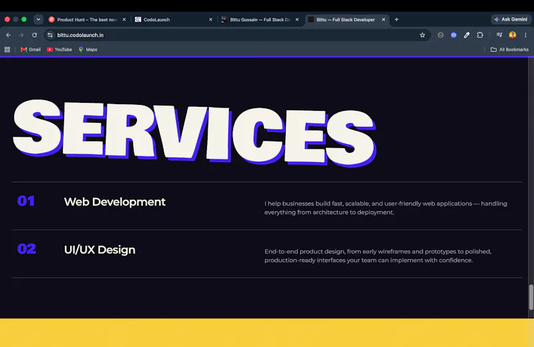The image size is (534, 347).
Task: Click the Web Development service title
Action: pyautogui.click(x=115, y=202)
